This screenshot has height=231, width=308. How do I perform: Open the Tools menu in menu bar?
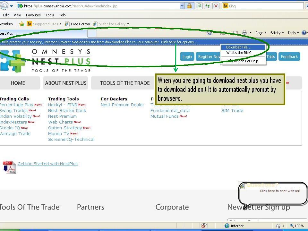pos(49,15)
